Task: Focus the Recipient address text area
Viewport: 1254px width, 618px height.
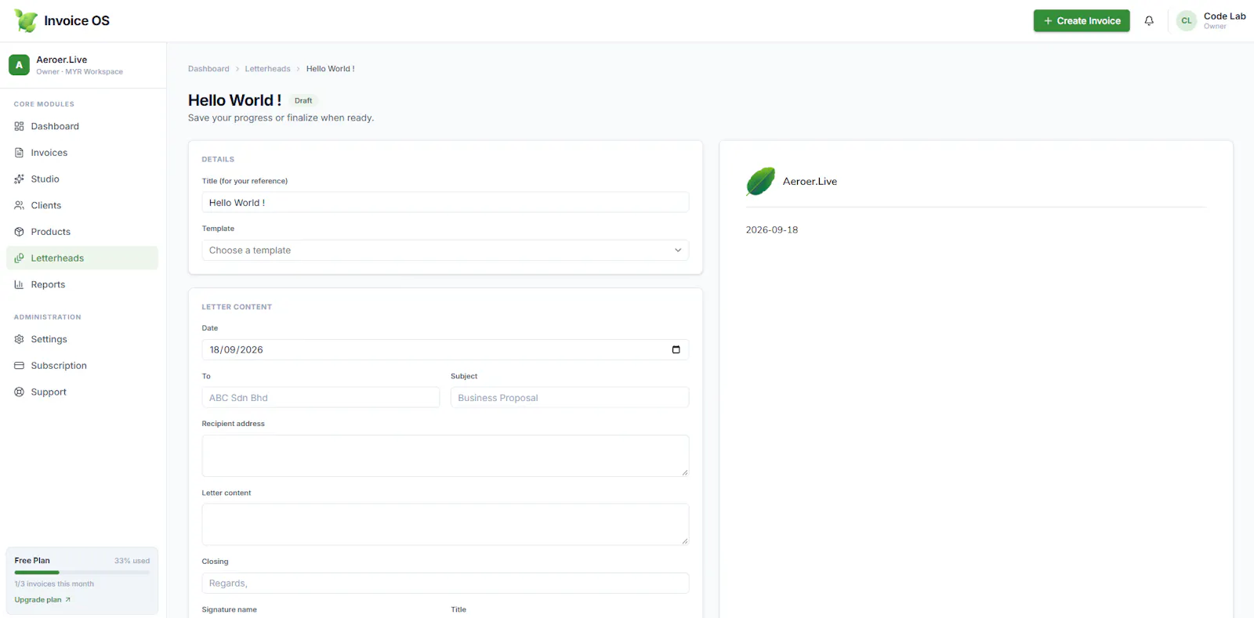Action: (x=445, y=456)
